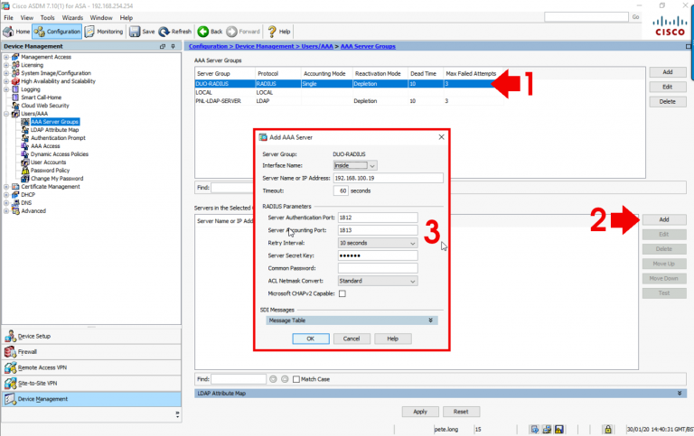
Task: Open User Accounts tree item
Action: click(48, 162)
